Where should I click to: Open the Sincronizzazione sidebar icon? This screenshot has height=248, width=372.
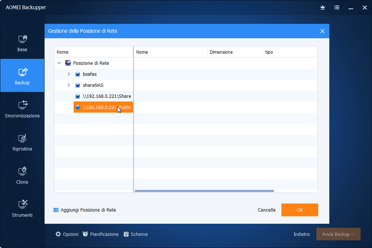(x=23, y=105)
